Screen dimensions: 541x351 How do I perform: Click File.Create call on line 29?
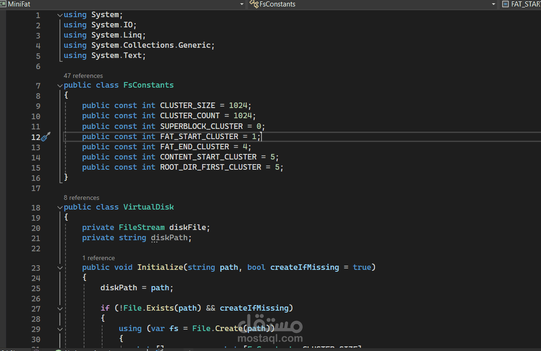click(x=217, y=328)
